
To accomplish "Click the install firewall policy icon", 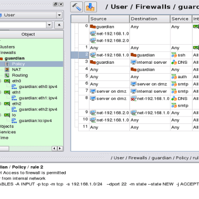I will [91, 7].
